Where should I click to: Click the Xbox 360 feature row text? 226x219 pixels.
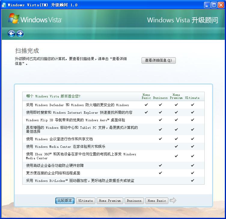point(81,156)
